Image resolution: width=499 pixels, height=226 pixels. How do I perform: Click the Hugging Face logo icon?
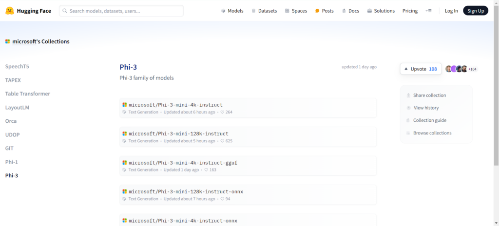click(9, 11)
